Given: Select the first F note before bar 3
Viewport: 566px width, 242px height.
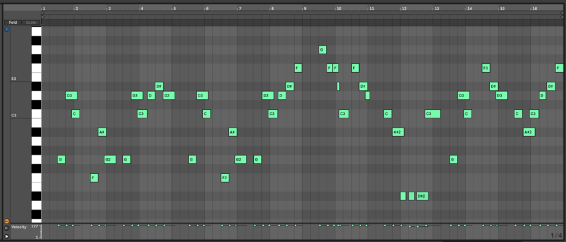Looking at the screenshot, I should (x=94, y=178).
